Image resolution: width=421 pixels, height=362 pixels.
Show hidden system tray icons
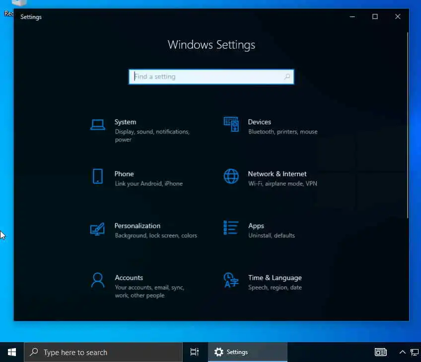coord(402,352)
